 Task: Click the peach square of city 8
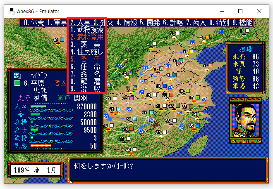211,65
